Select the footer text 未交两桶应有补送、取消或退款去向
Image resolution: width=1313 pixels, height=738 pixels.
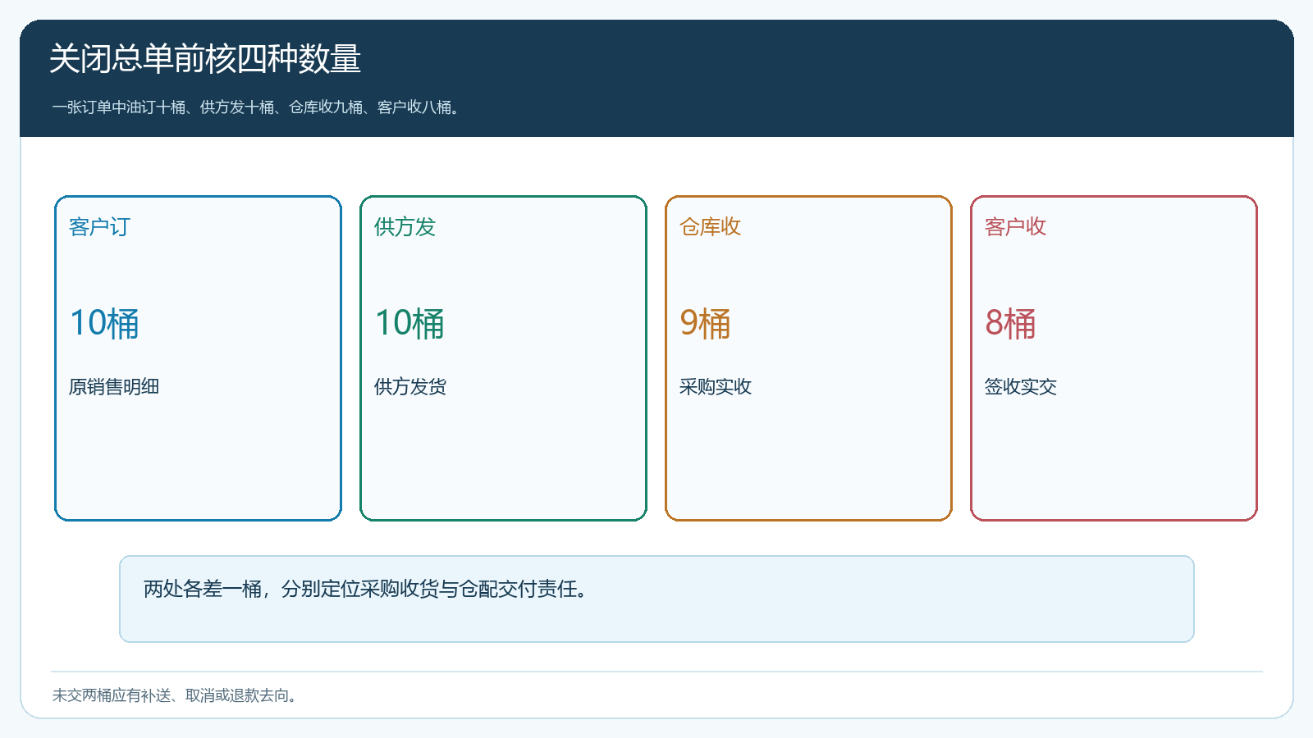175,695
